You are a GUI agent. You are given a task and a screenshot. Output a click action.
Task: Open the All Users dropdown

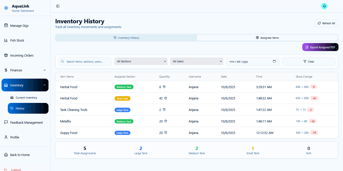tap(197, 61)
